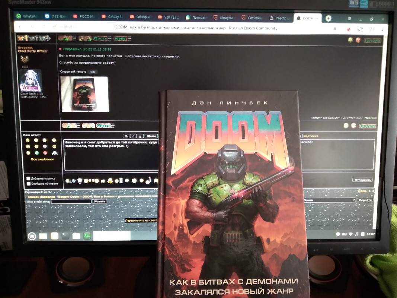Enable the Сообщать об ответе checkbox

(x=29, y=184)
